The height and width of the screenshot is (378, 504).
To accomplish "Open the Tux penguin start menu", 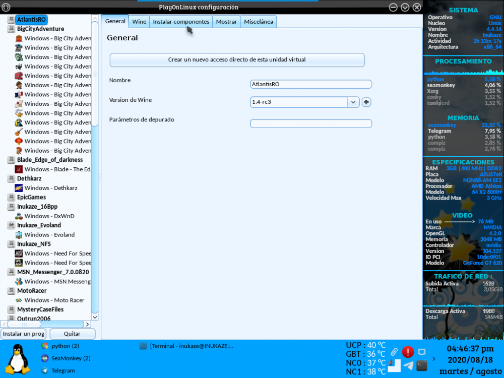I will pyautogui.click(x=18, y=358).
